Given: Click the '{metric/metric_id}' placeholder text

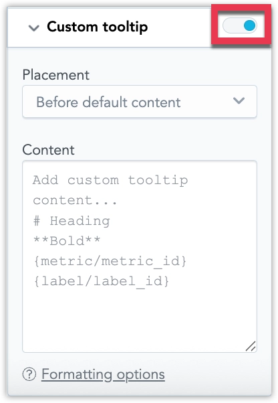Looking at the screenshot, I should pos(110,261).
